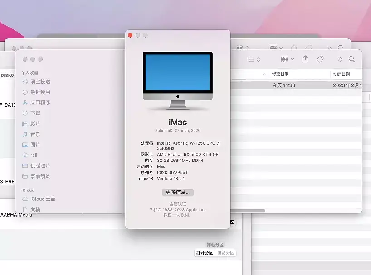
Task: Click the serial number C02CL8YAPN5T
Action: tap(172, 173)
